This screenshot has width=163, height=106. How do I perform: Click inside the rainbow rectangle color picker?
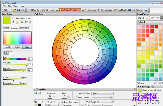pos(17,38)
